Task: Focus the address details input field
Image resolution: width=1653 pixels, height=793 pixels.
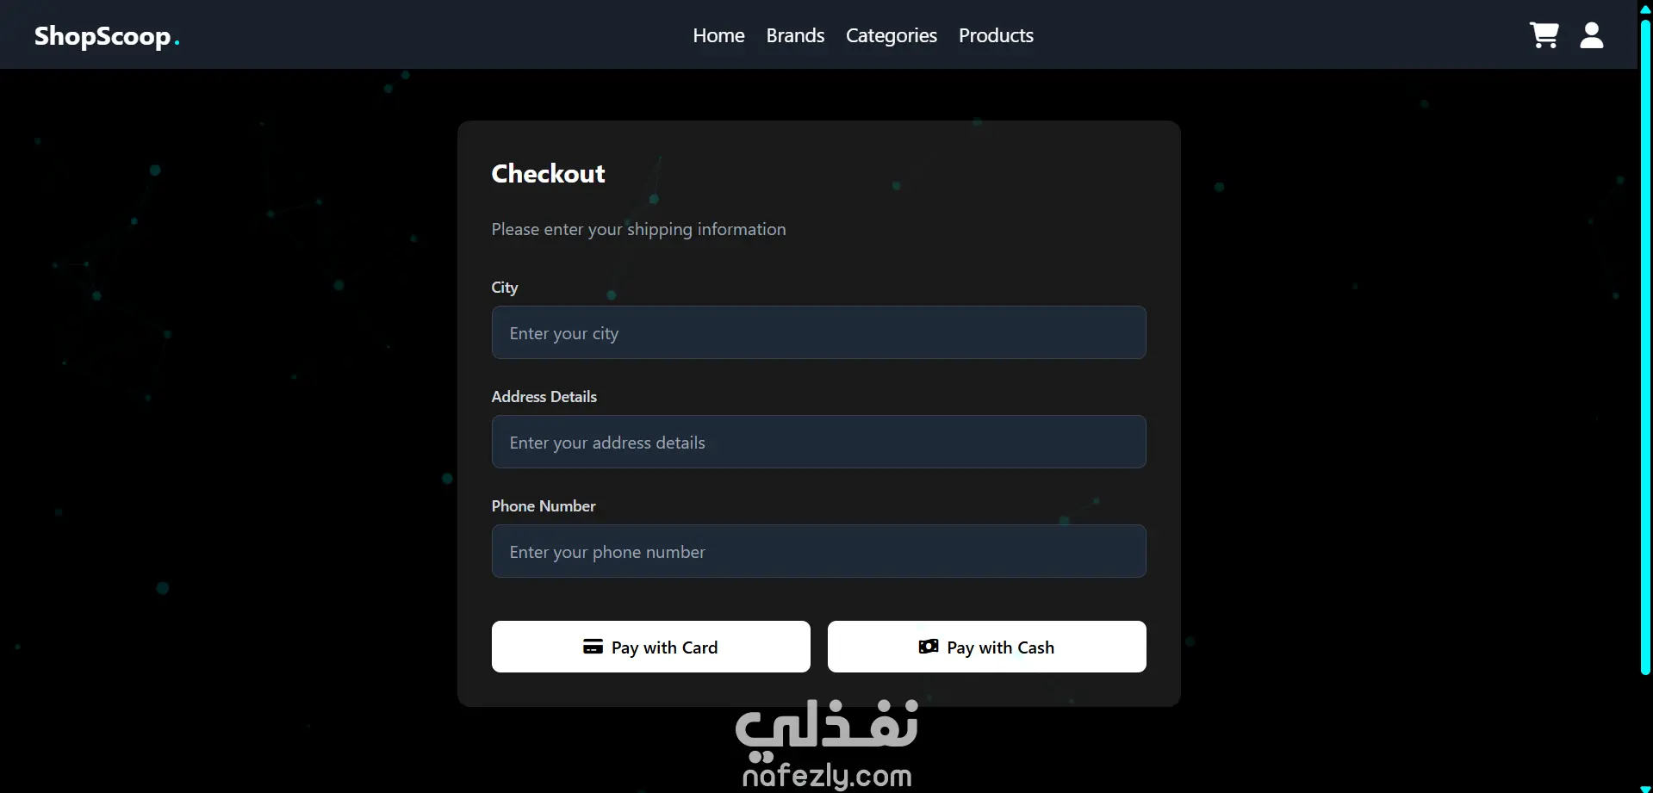Action: click(818, 442)
